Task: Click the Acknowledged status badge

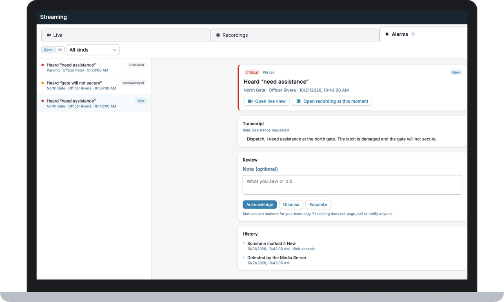Action: click(133, 83)
